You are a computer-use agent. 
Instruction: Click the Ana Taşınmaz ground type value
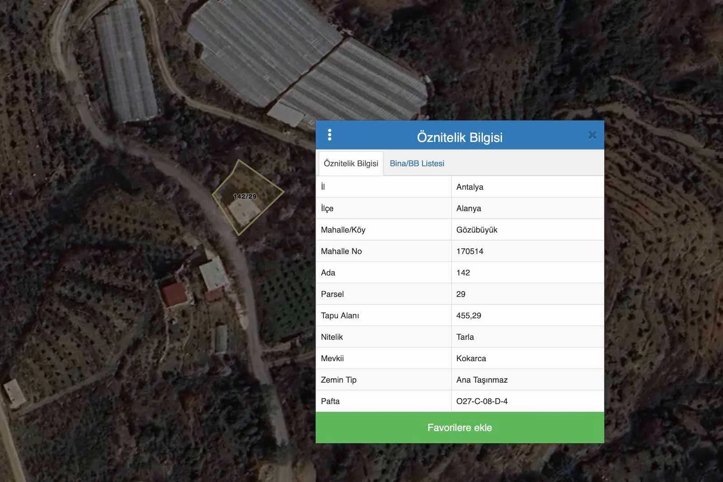482,380
